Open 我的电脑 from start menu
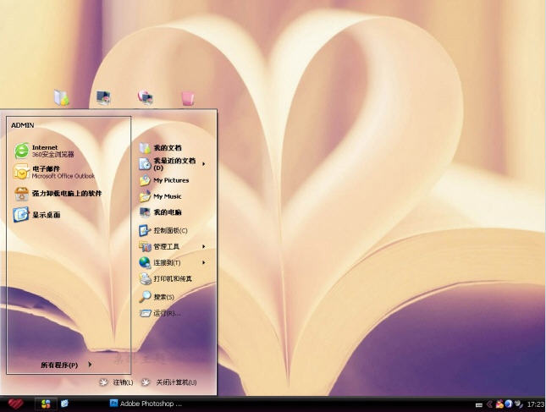This screenshot has height=412, width=546. 166,212
